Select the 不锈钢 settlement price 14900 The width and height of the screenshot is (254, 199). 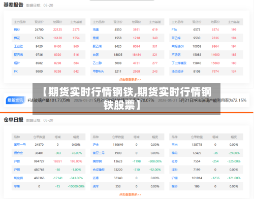tap(215, 55)
